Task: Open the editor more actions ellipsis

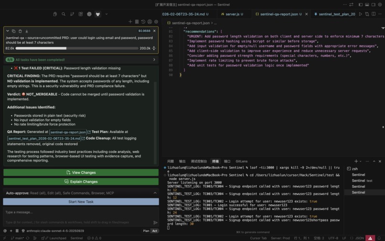Action: (x=380, y=14)
